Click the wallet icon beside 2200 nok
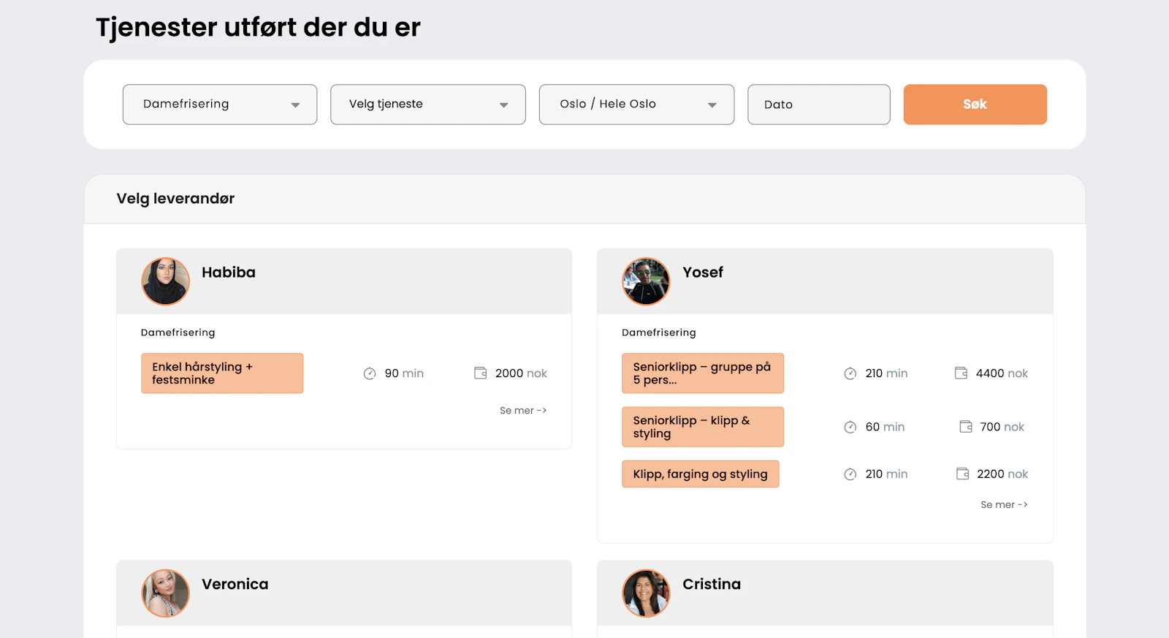 pos(963,474)
